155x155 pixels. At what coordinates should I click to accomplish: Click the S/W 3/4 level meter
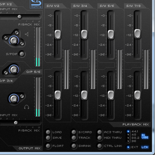point(93,69)
